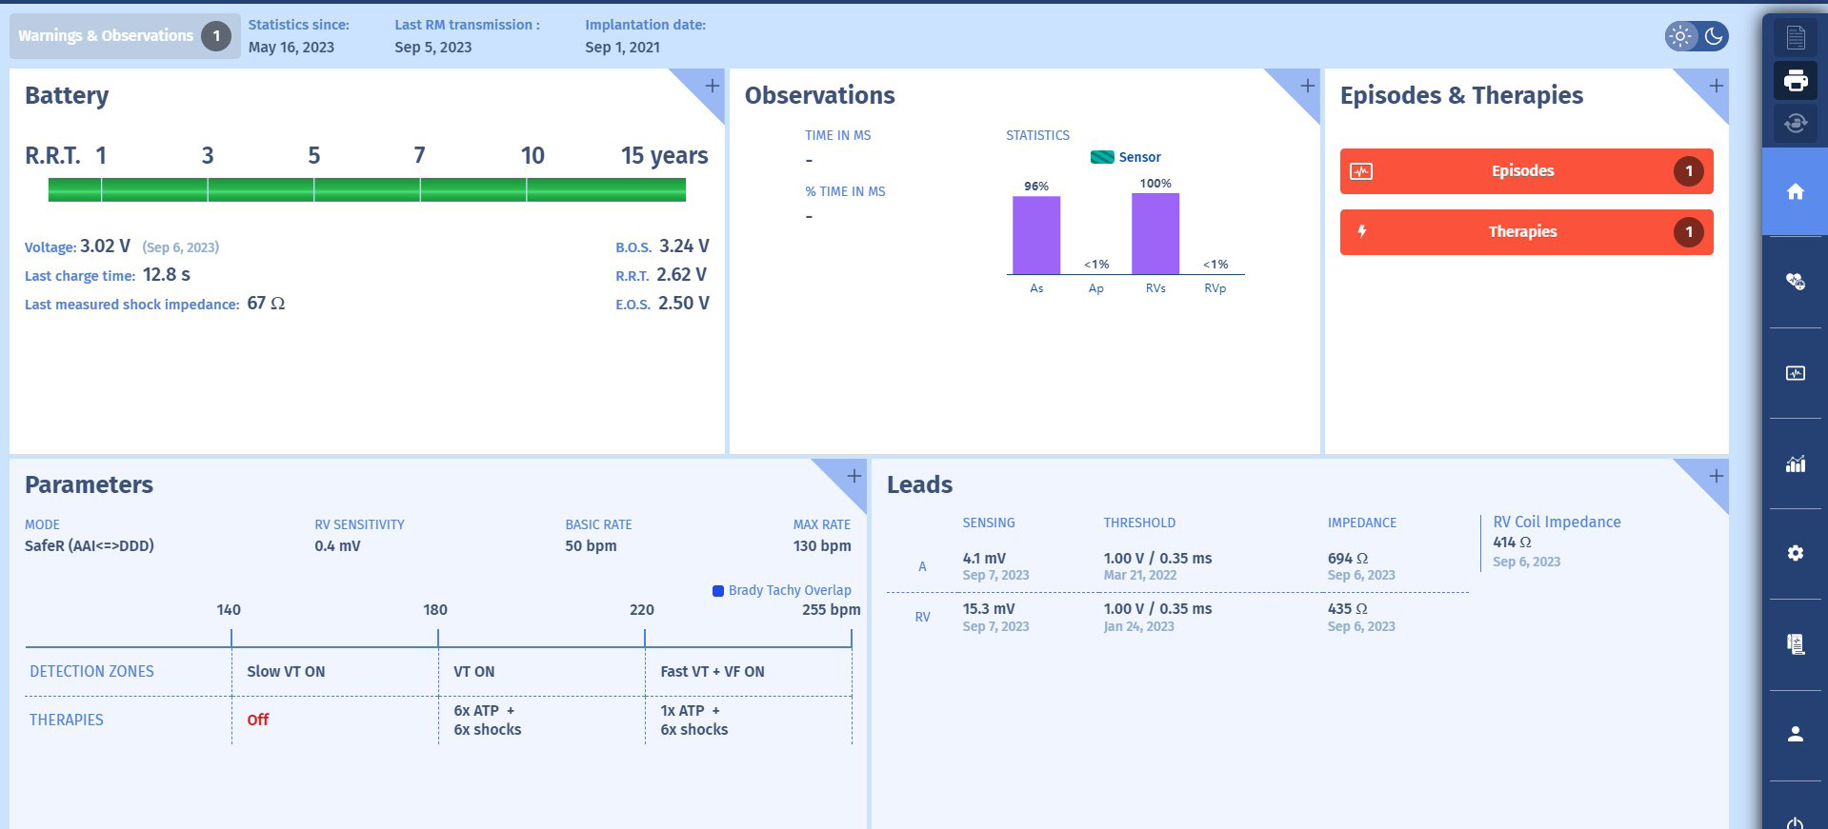
Task: Switch to light mode with sun toggle
Action: 1681,36
